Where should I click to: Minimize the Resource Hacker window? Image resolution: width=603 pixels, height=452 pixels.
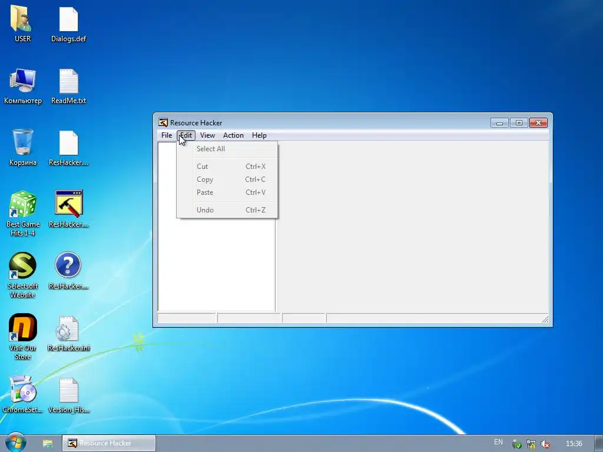click(499, 122)
